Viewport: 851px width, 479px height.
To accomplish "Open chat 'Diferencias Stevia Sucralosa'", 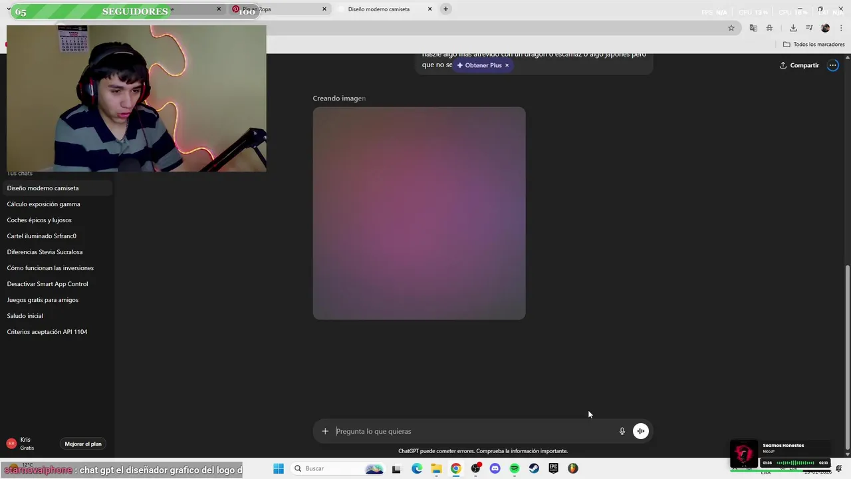I will [x=57, y=252].
